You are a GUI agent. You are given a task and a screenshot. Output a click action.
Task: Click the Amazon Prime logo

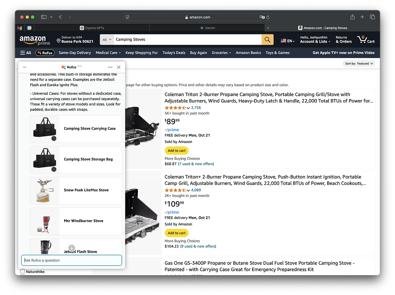tap(35, 40)
